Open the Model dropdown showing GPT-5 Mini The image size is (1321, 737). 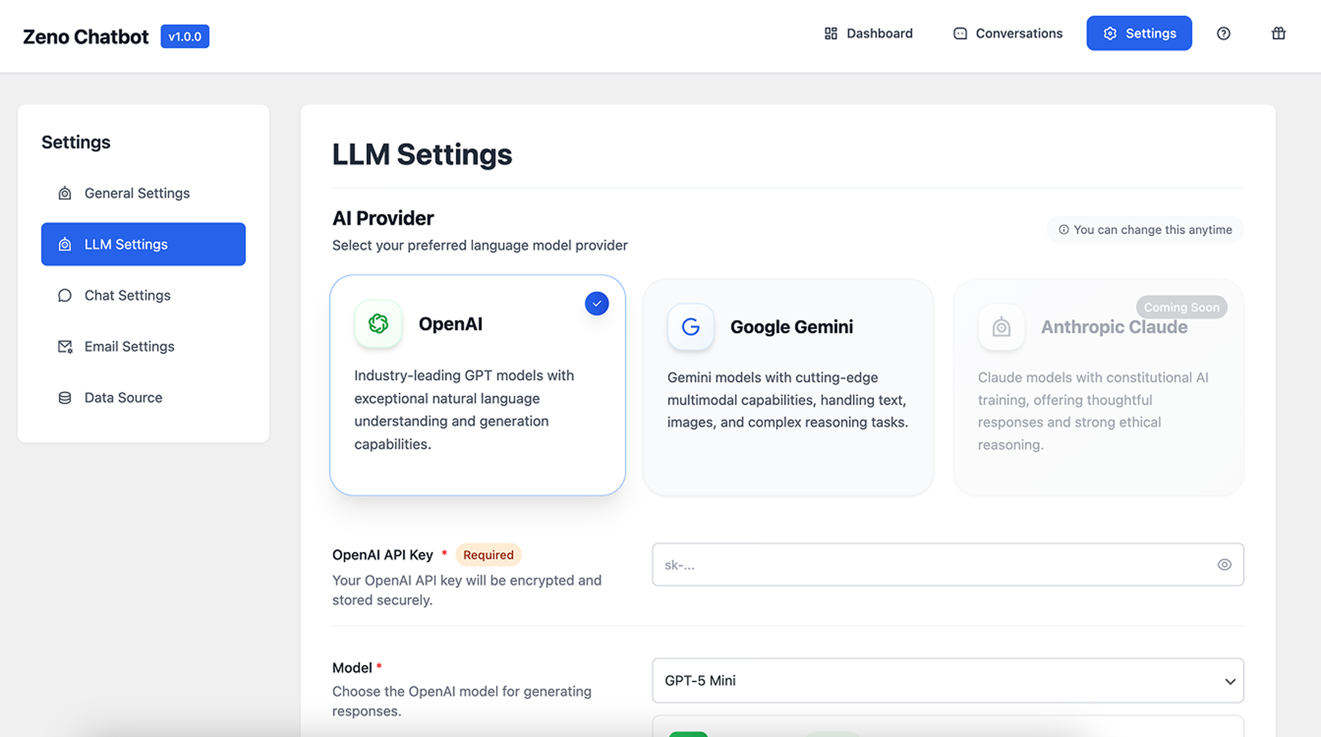click(923, 680)
